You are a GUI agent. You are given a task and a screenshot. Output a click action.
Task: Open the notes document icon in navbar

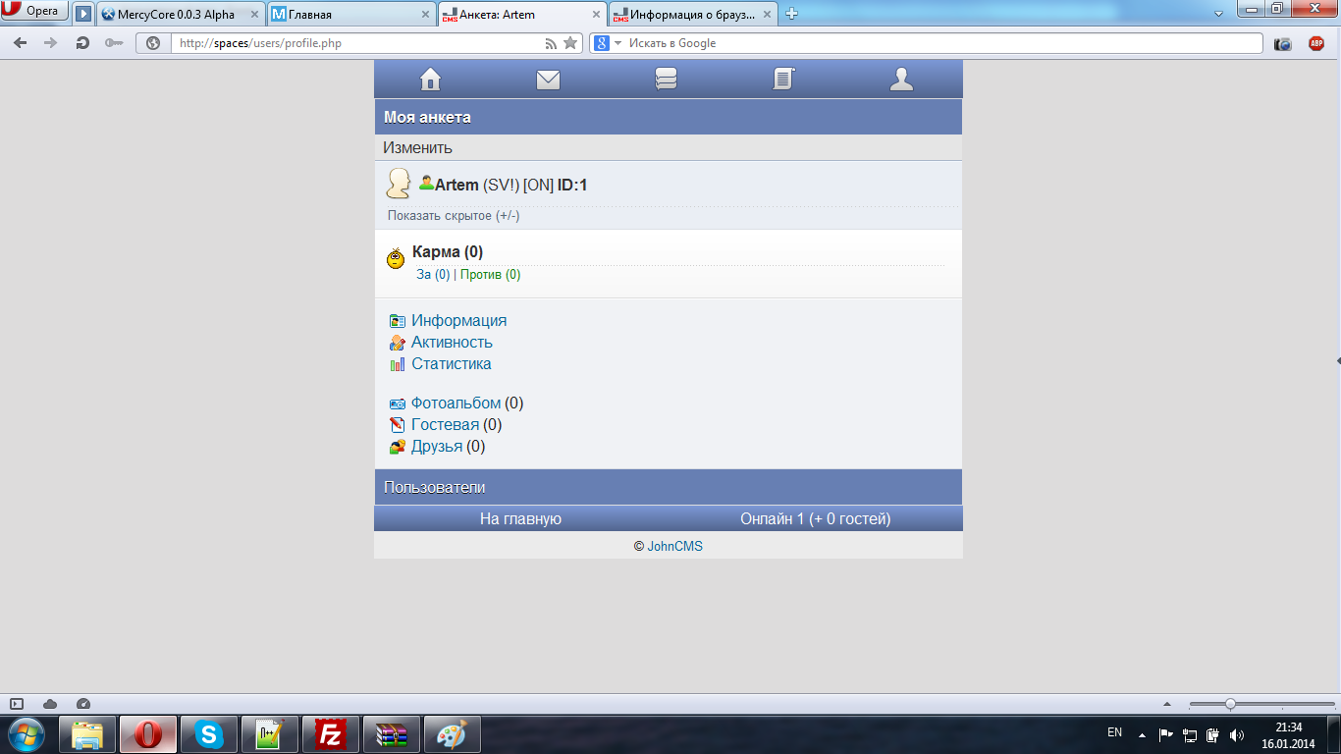(783, 80)
